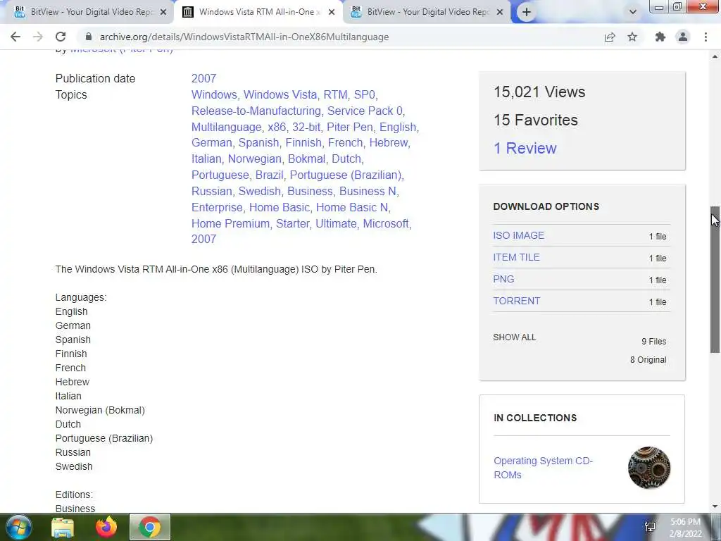
Task: Open the Extensions puzzle icon
Action: (x=660, y=37)
